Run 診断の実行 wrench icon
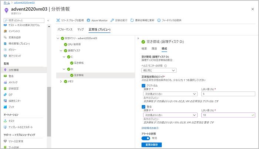This screenshot has height=149, width=259. coord(112,20)
